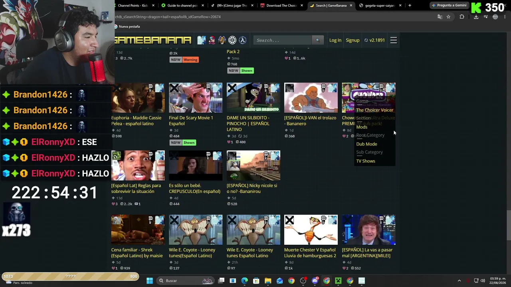Click the version v2.1891 refresh link
511x287 pixels.
[374, 40]
